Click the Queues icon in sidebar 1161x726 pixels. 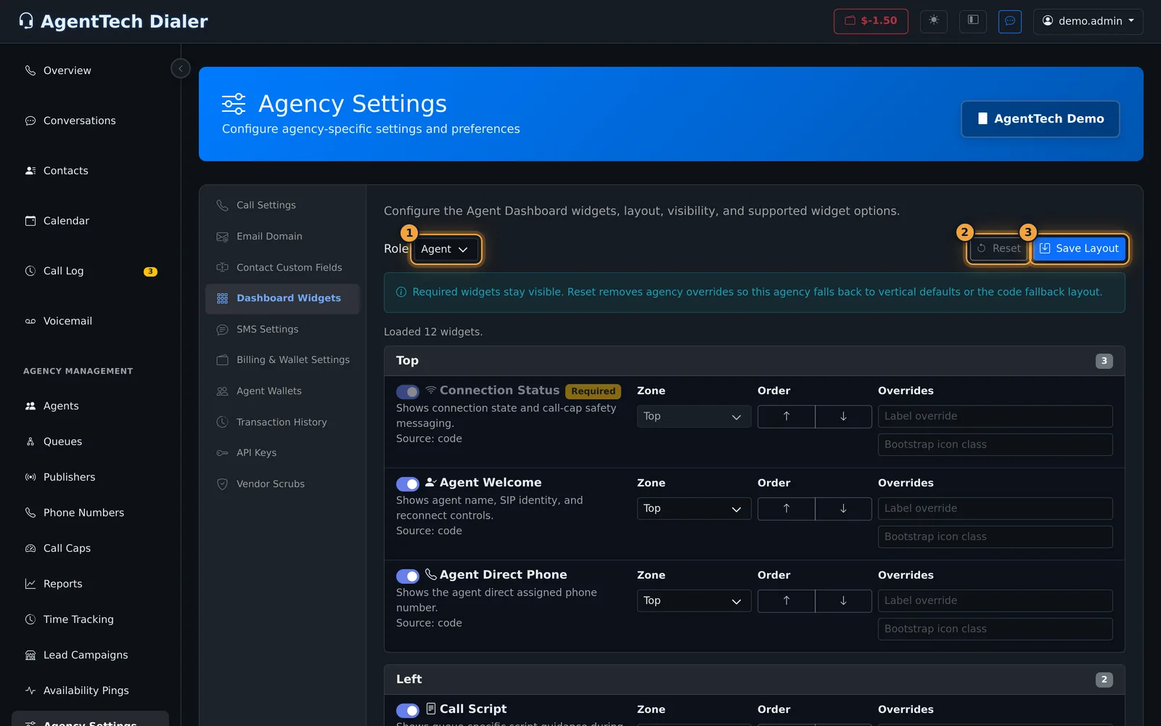point(30,441)
